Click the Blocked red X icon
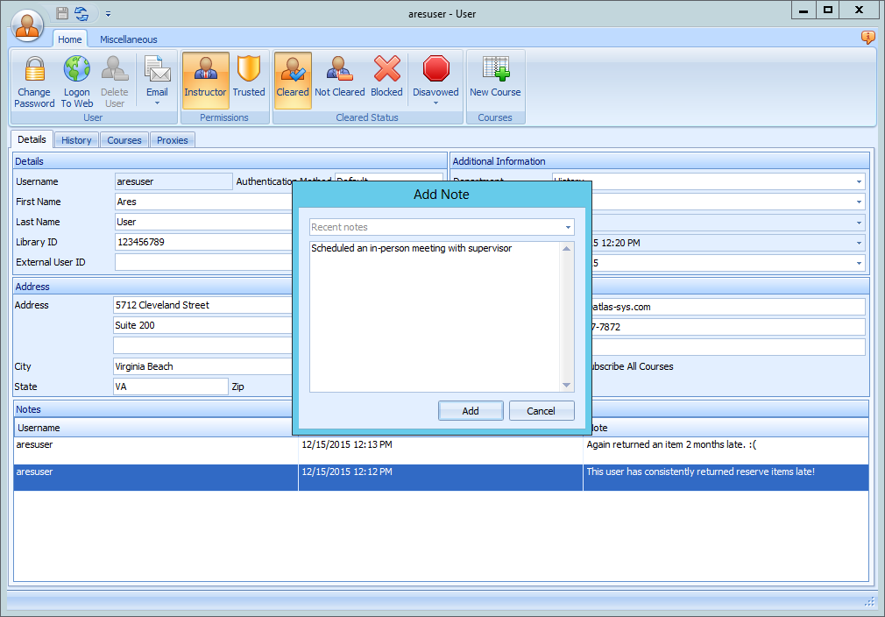 pos(386,70)
